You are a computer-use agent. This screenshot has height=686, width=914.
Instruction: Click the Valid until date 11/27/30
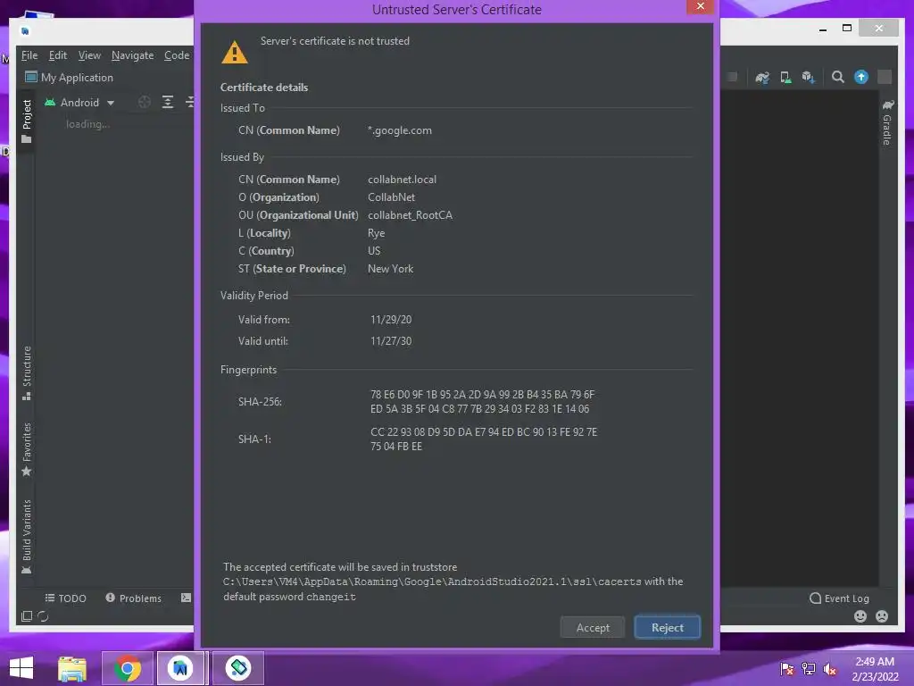pyautogui.click(x=391, y=341)
